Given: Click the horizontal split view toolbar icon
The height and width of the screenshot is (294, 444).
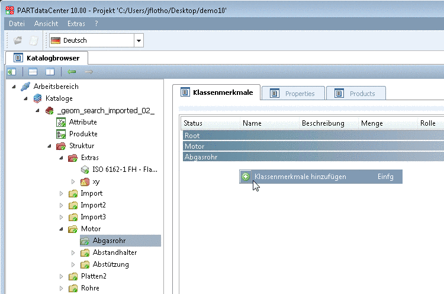Looking at the screenshot, I should pos(33,72).
